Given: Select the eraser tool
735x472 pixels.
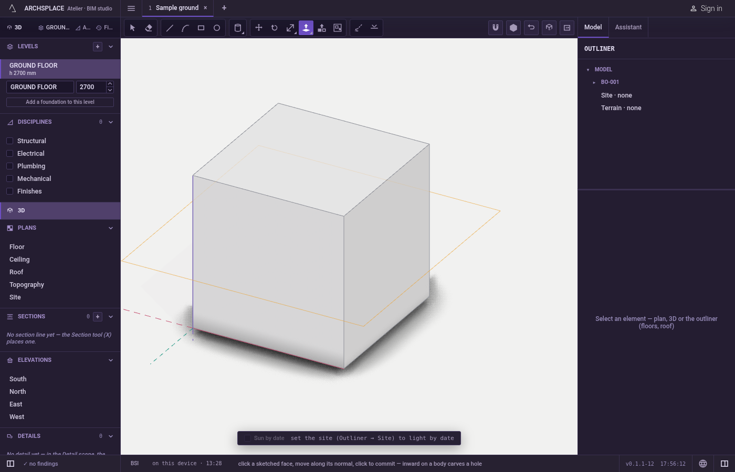Looking at the screenshot, I should (x=149, y=28).
